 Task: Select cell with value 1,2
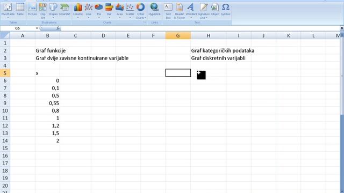[x=47, y=125]
